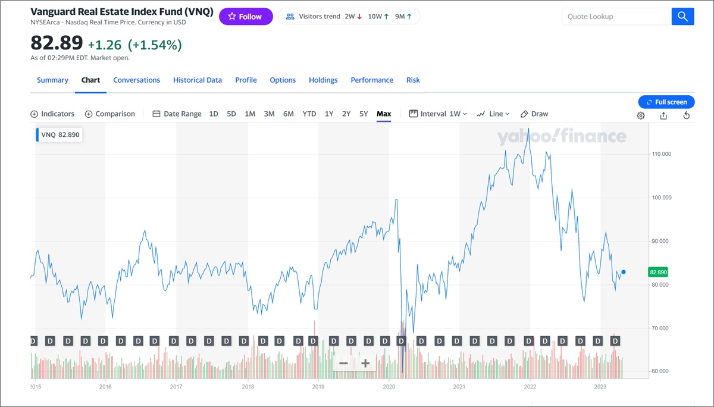The image size is (714, 407).
Task: Add a Comparison symbol
Action: click(110, 114)
